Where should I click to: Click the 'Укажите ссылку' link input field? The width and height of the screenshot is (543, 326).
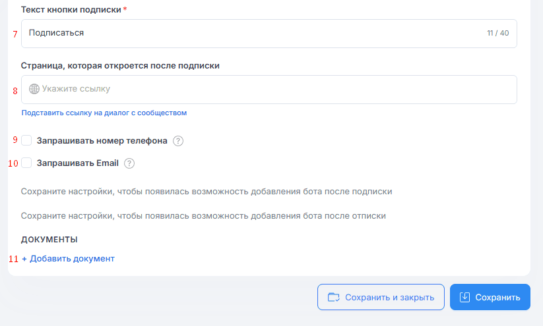(x=269, y=90)
